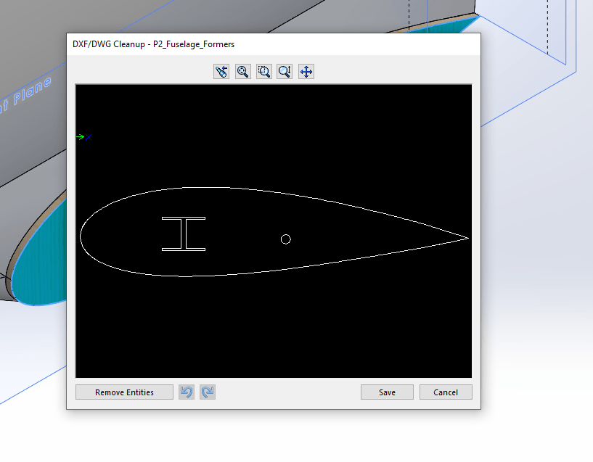Click the Previous View telescope icon

pos(221,71)
